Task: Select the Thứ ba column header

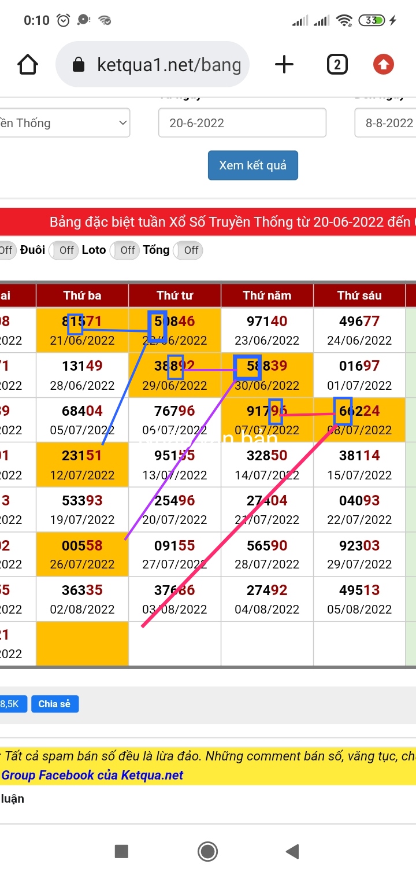Action: [x=82, y=296]
